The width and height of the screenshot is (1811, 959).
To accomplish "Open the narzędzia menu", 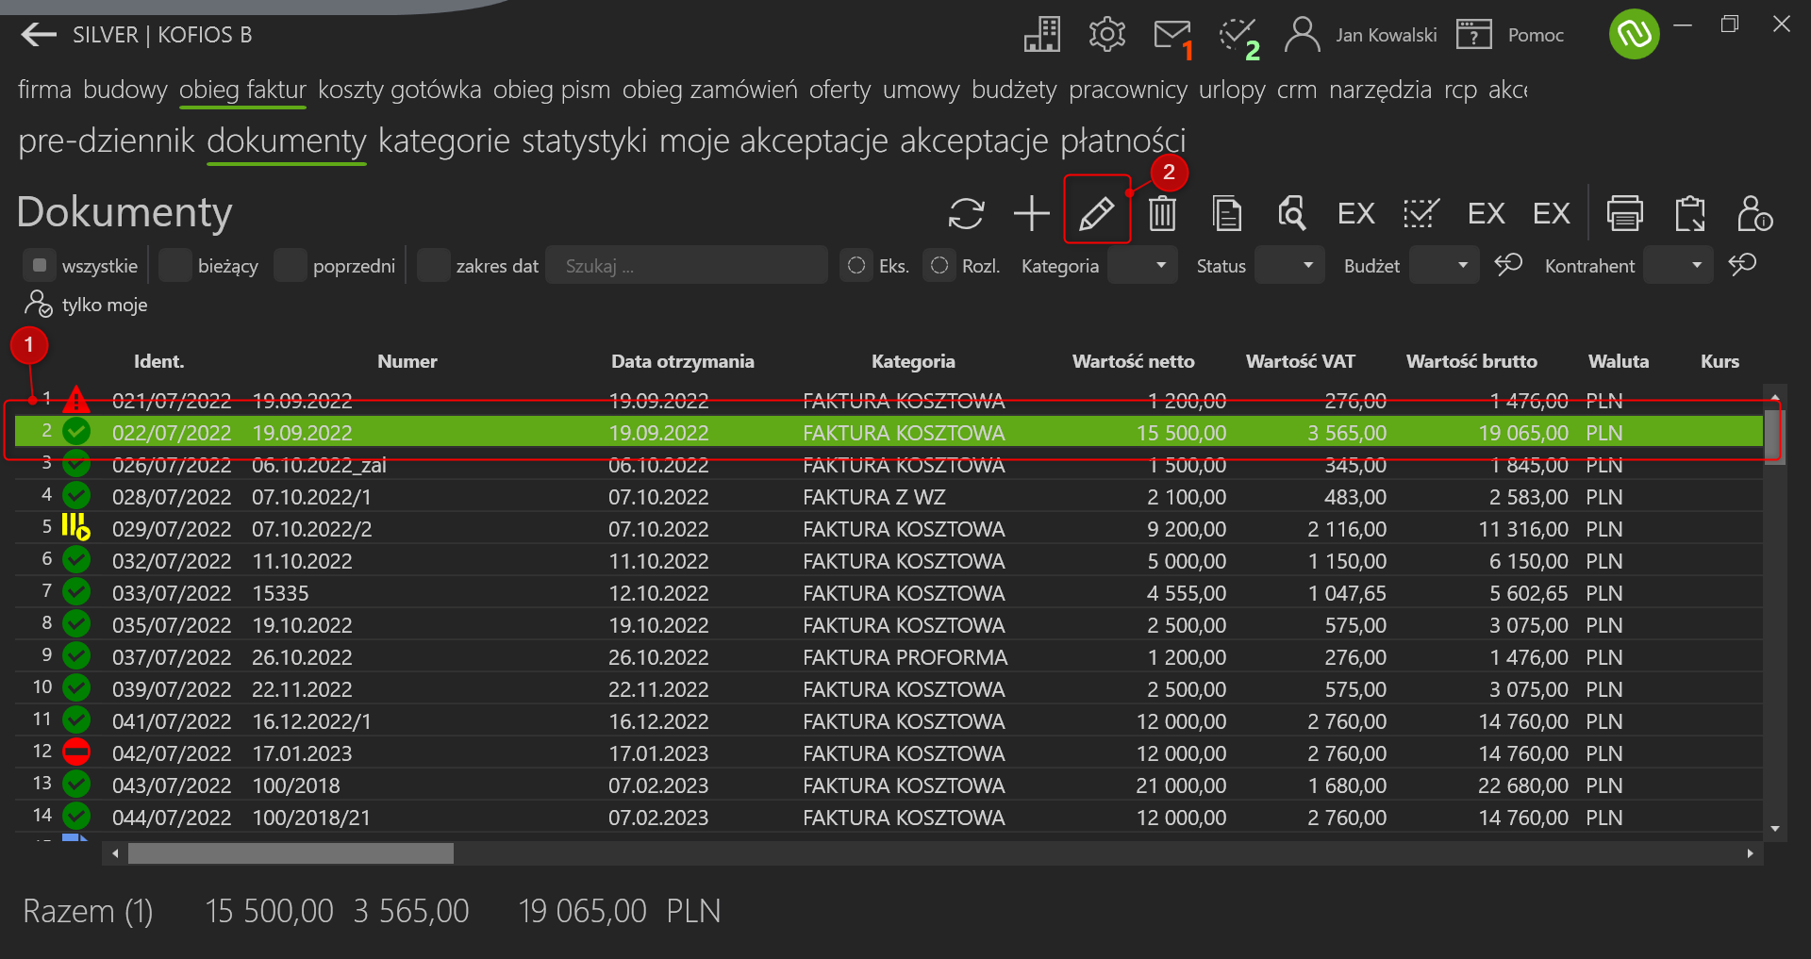I will coord(1380,90).
